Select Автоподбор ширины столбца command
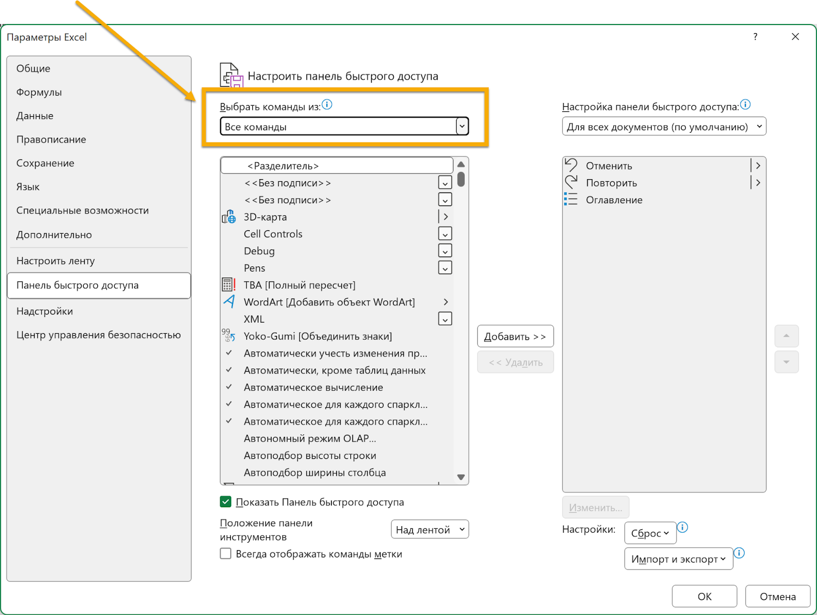This screenshot has width=817, height=615. 337,473
